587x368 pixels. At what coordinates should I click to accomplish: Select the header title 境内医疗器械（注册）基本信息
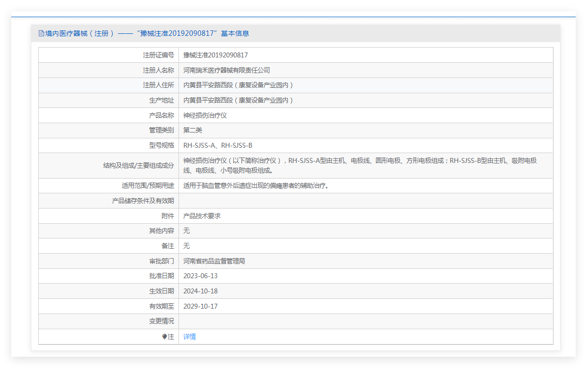pyautogui.click(x=147, y=33)
